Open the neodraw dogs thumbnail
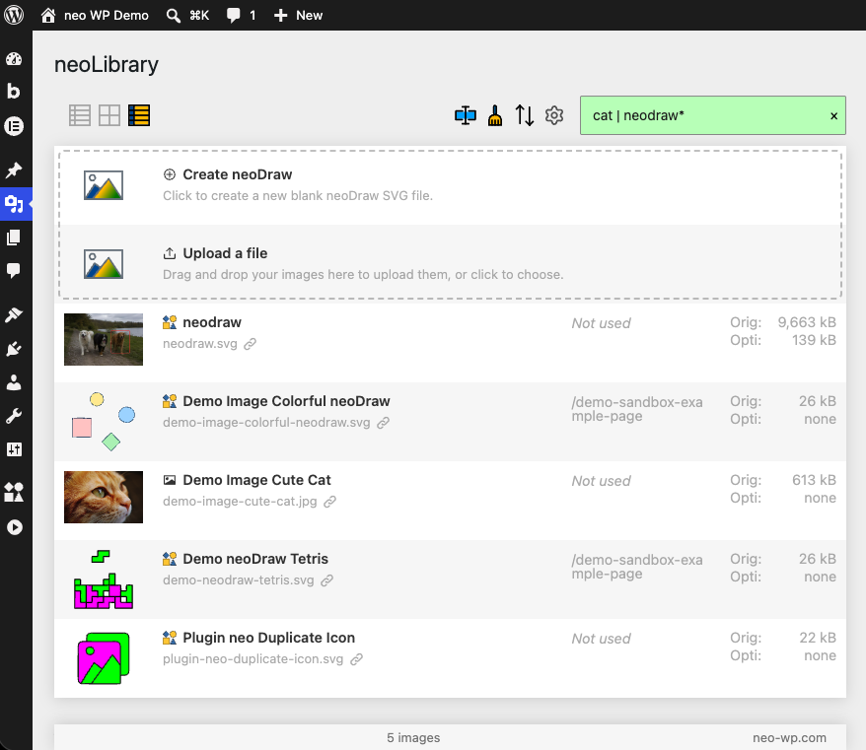 [104, 339]
